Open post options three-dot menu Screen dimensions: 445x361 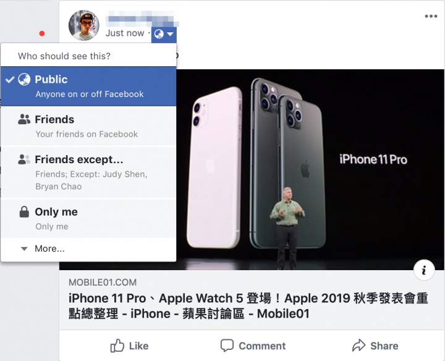coord(431,16)
